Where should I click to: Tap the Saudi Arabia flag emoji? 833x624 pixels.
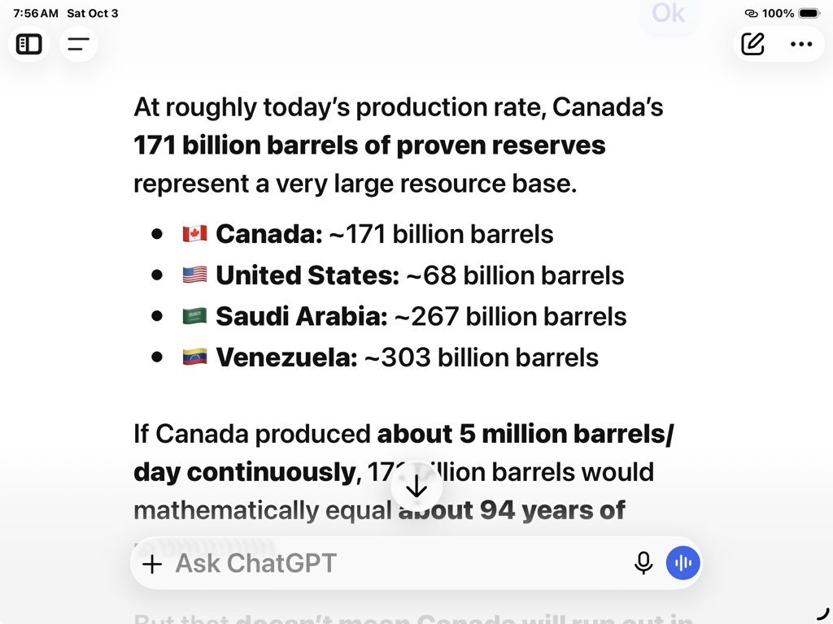(194, 316)
